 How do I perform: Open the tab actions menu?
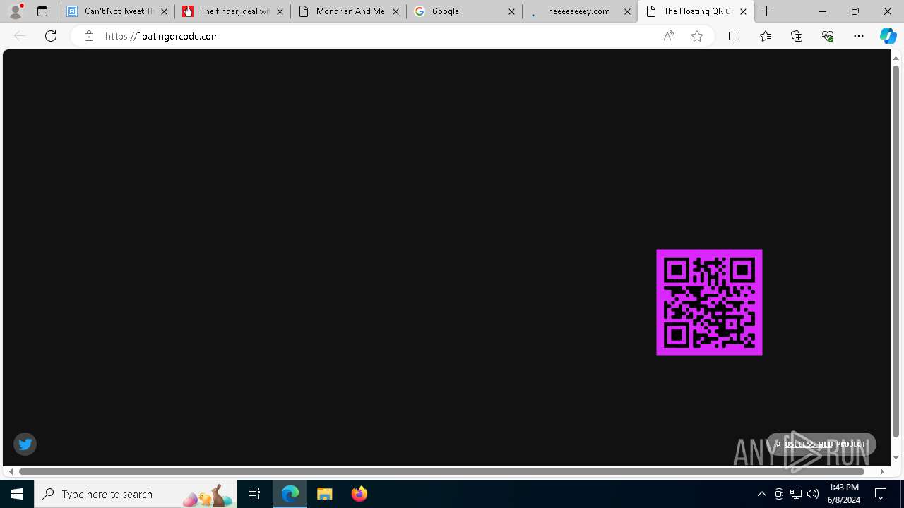[x=42, y=11]
